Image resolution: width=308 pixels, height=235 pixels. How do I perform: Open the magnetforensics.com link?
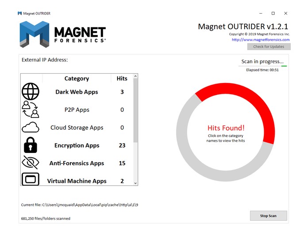point(261,40)
